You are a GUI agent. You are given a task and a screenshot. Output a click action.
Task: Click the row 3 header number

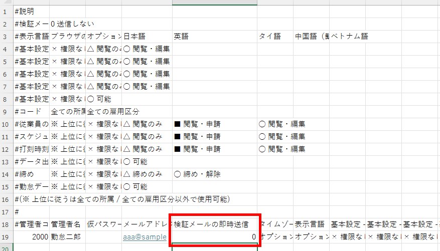6,36
